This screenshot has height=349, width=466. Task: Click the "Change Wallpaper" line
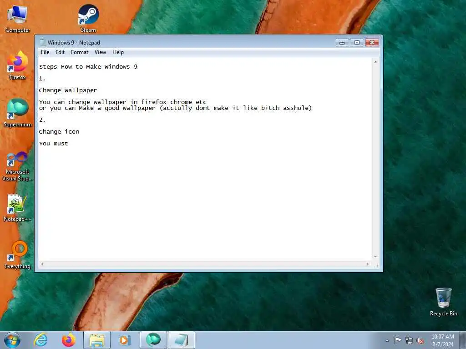[x=68, y=90]
